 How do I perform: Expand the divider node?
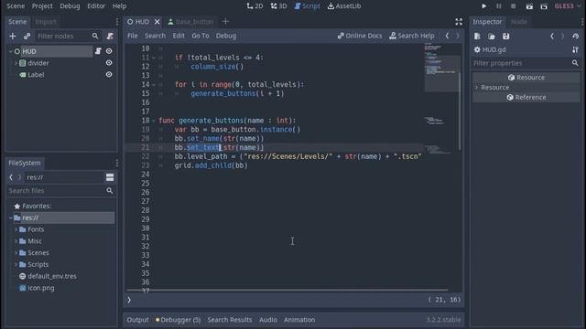[x=16, y=63]
